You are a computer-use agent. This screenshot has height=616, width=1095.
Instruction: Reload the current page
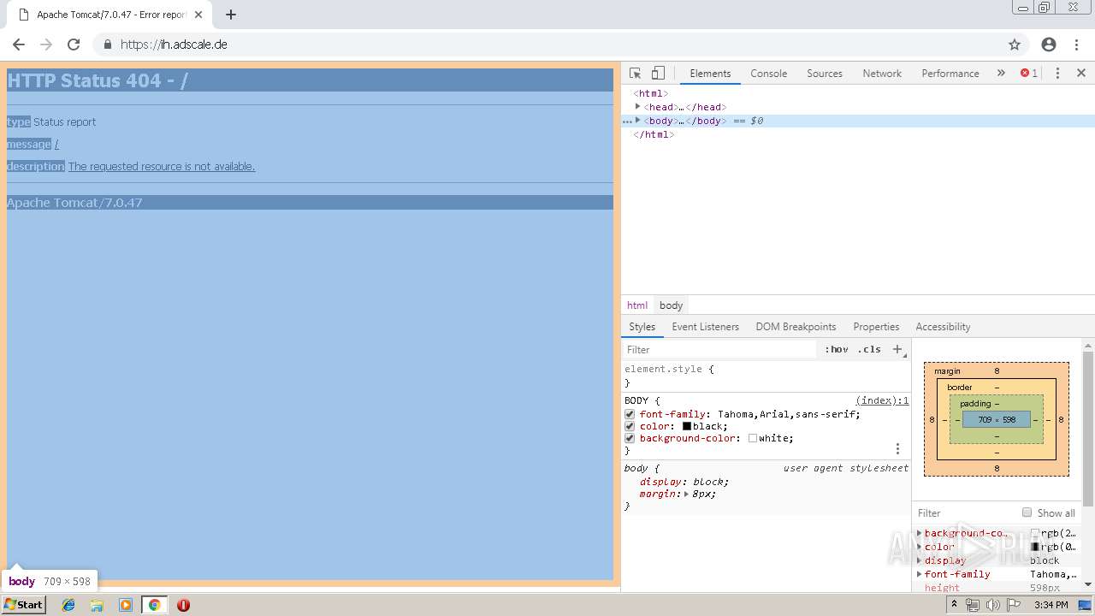pos(74,44)
